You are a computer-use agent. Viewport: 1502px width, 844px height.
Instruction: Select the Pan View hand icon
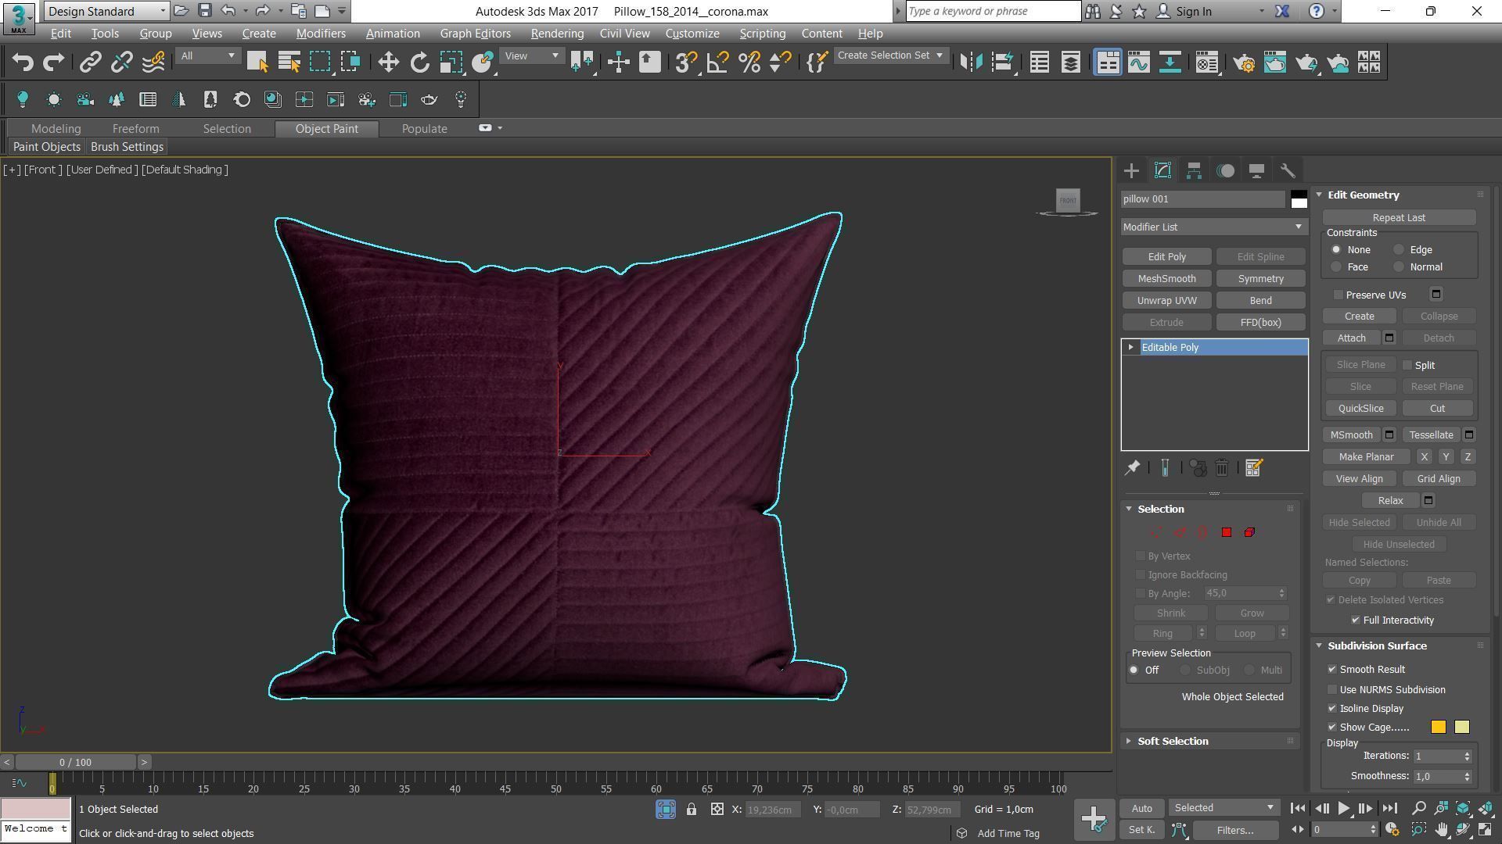[1441, 830]
